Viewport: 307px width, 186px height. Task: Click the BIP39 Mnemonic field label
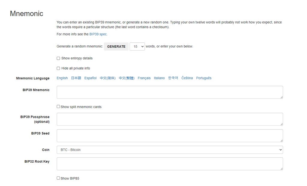(x=36, y=90)
